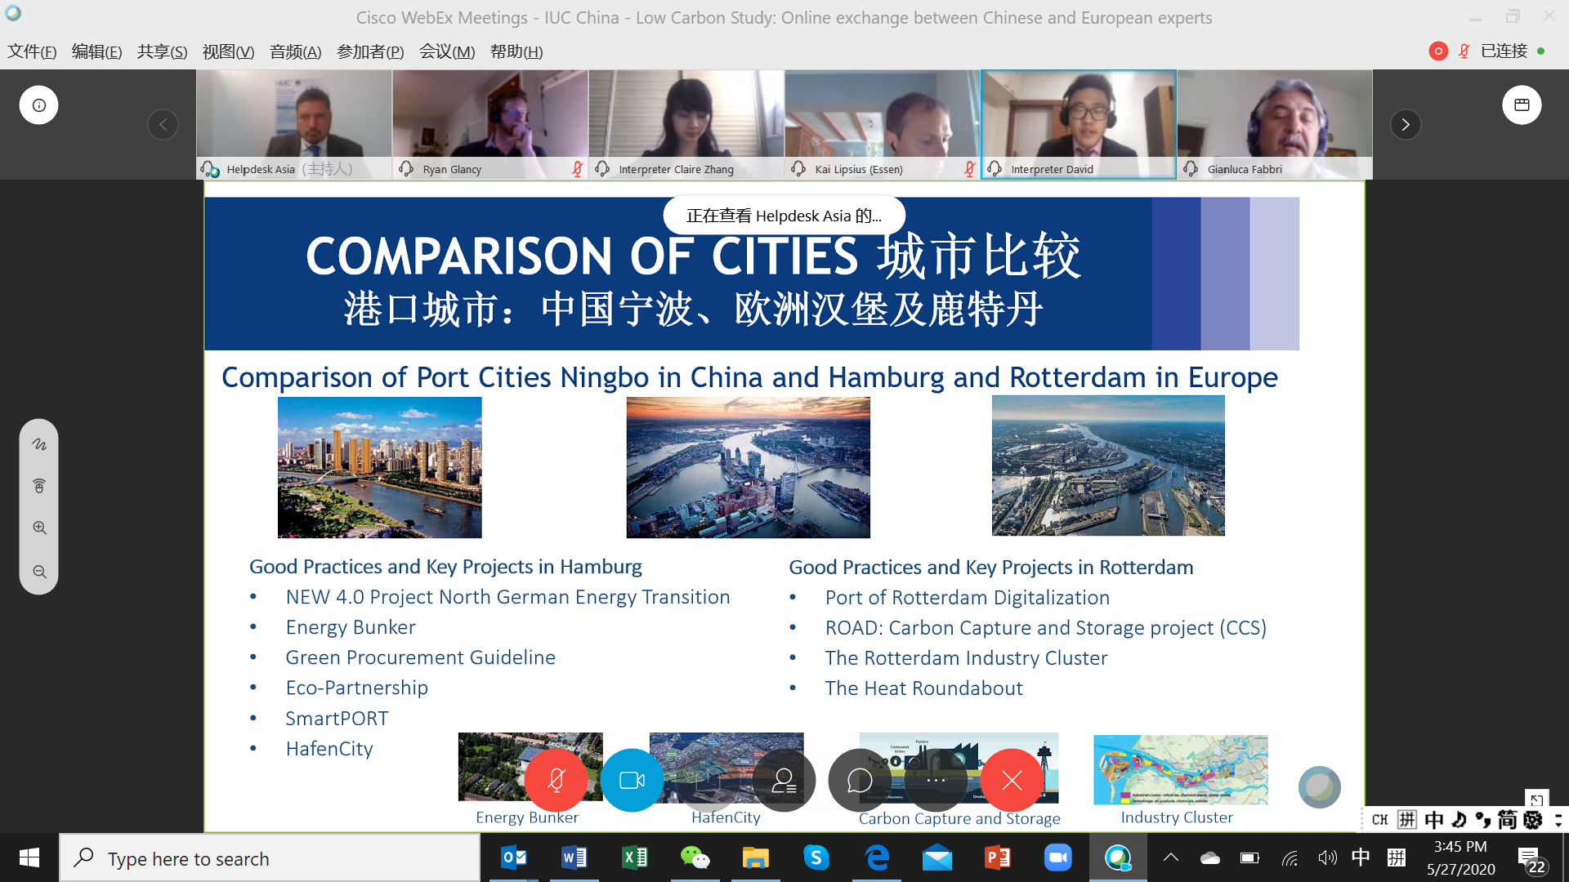Click the red leave meeting button
Viewport: 1569px width, 882px height.
click(1012, 781)
